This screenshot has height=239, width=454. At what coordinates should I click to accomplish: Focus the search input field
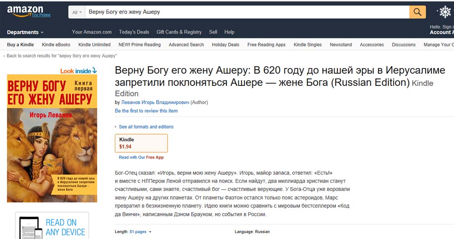(x=247, y=12)
